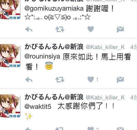This screenshot has width=137, height=130.
Task: Open avatar thumbnail of the @waktit5 tweet
Action: [10, 106]
